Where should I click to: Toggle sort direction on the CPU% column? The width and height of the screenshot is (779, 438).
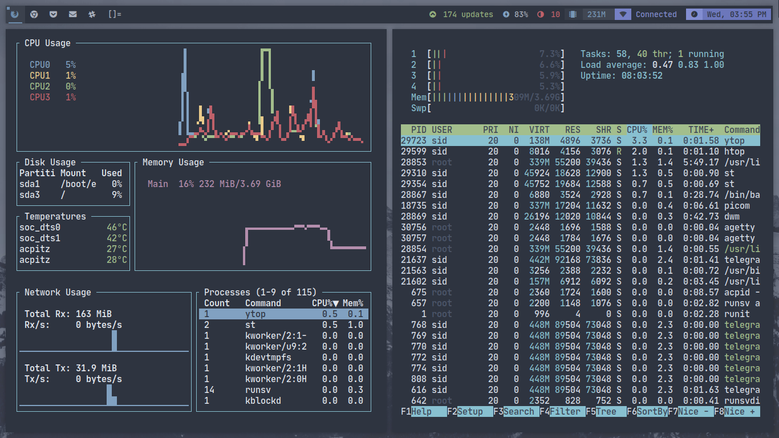tap(638, 129)
